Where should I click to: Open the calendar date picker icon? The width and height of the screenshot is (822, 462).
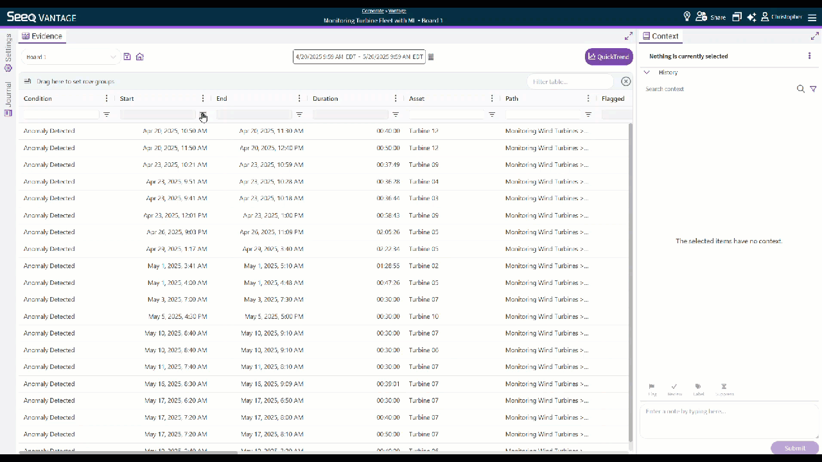(431, 57)
